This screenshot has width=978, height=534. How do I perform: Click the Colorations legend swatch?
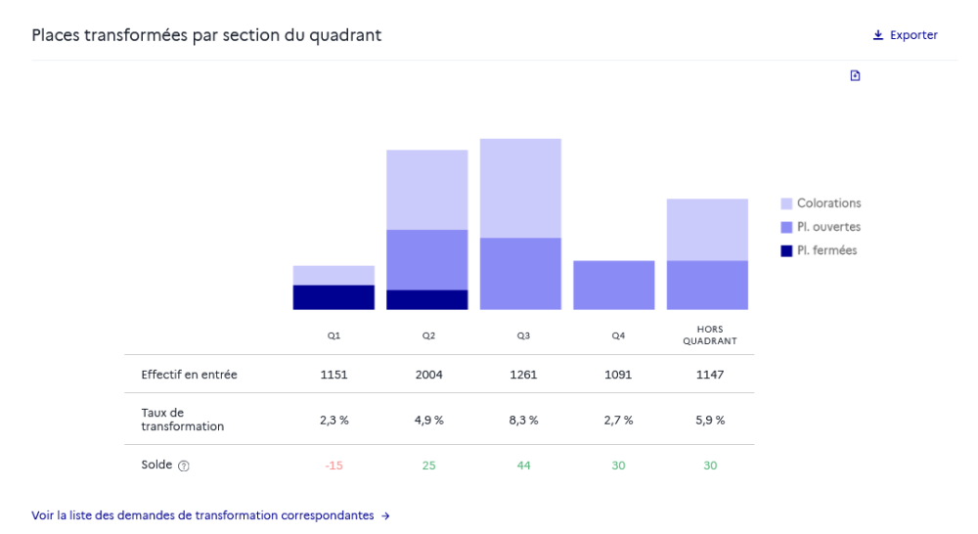pos(786,203)
